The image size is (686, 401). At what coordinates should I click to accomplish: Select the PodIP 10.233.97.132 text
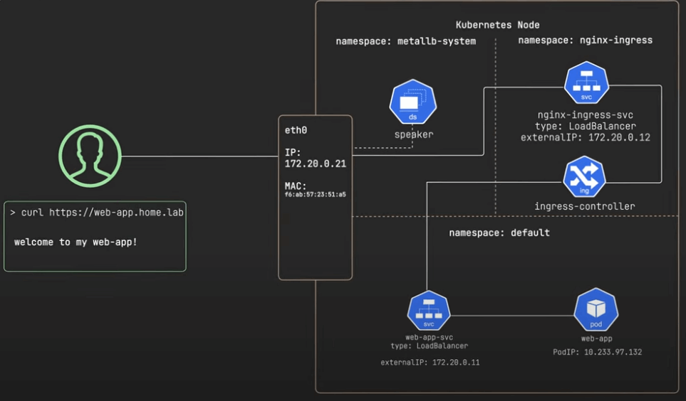(x=597, y=352)
